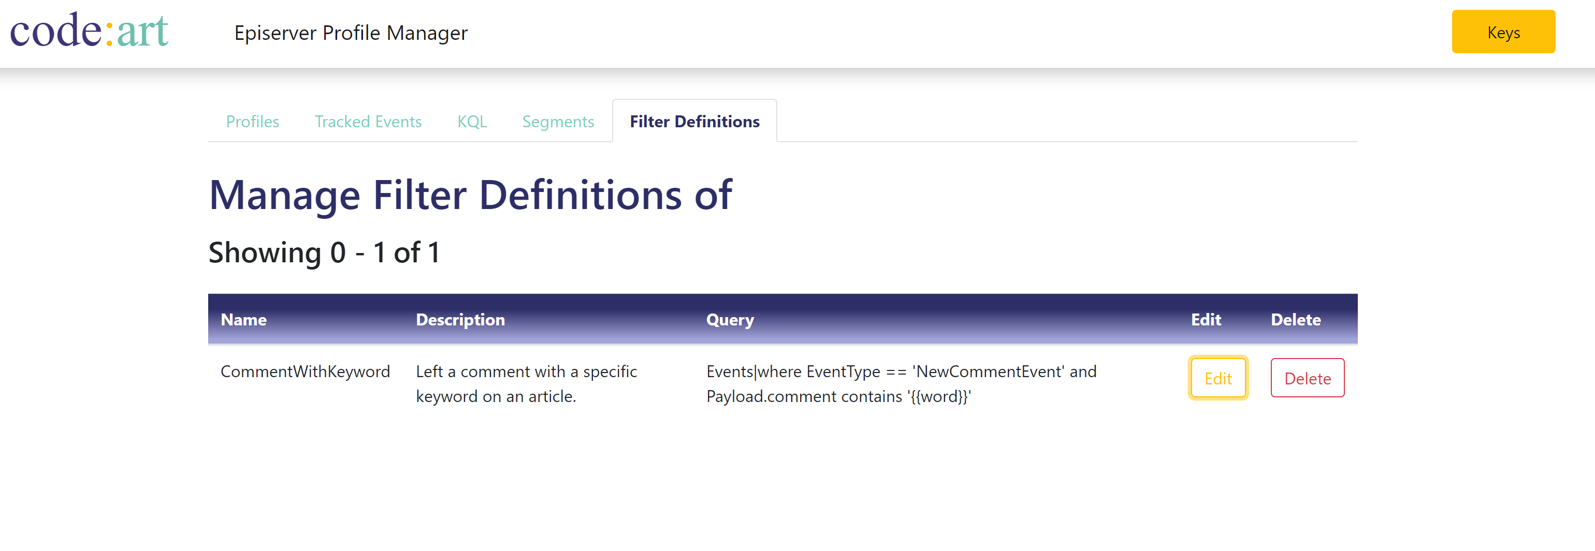Viewport: 1595px width, 551px height.
Task: Click the description text about keyword comment
Action: coord(526,383)
